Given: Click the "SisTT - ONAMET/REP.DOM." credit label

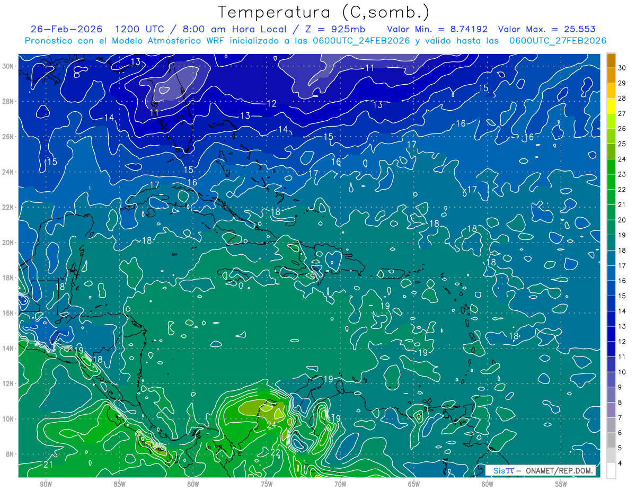Looking at the screenshot, I should coord(541,470).
